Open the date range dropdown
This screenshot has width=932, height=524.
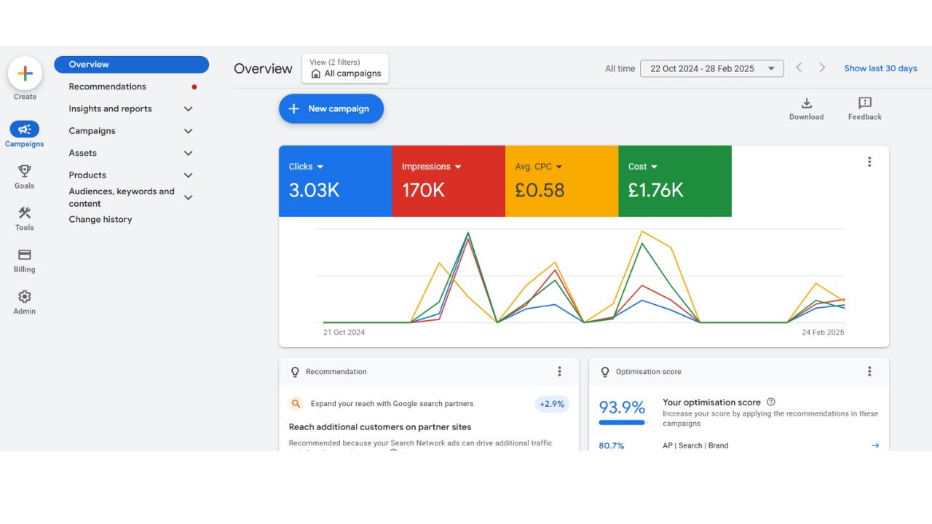712,68
